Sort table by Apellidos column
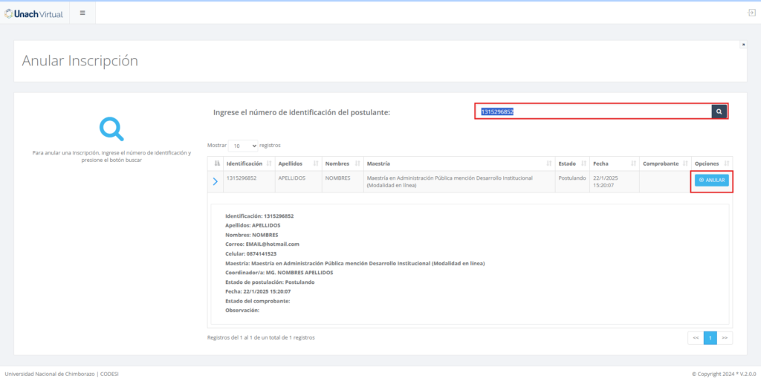Screen dimensions: 761x379 [x=295, y=163]
